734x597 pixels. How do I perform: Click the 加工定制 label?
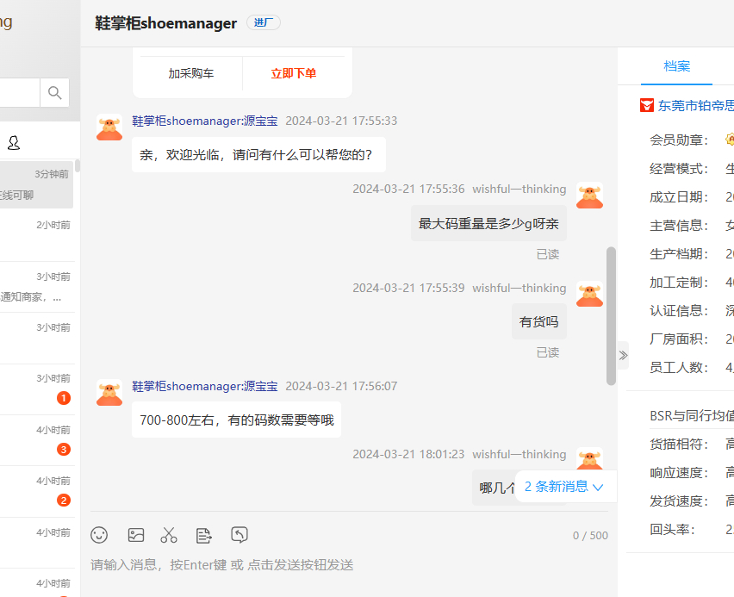point(679,283)
